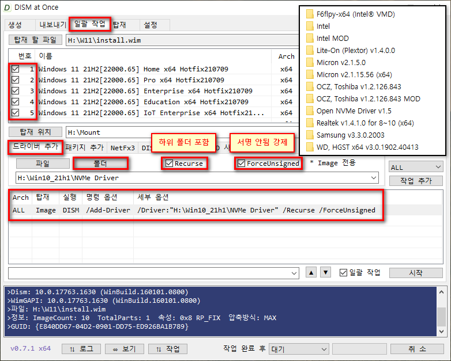This screenshot has height=361, width=451.
Task: Click the 파일 button
Action: [x=43, y=164]
